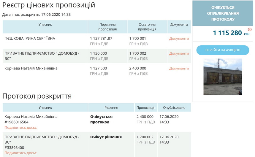Open Документи link for ДОМОБУД - ВС
The height and width of the screenshot is (157, 255).
click(x=179, y=53)
